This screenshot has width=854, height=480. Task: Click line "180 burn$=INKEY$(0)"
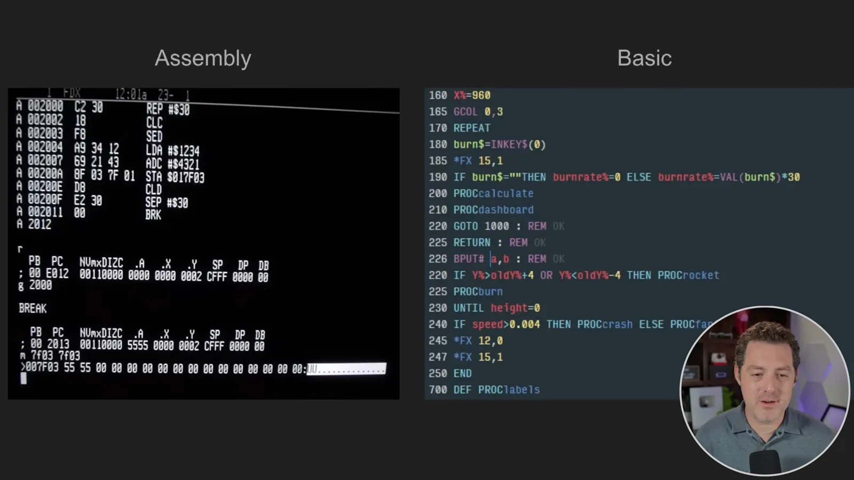[487, 145]
